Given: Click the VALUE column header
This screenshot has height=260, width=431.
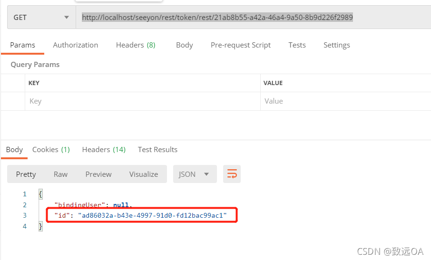Looking at the screenshot, I should click(273, 83).
